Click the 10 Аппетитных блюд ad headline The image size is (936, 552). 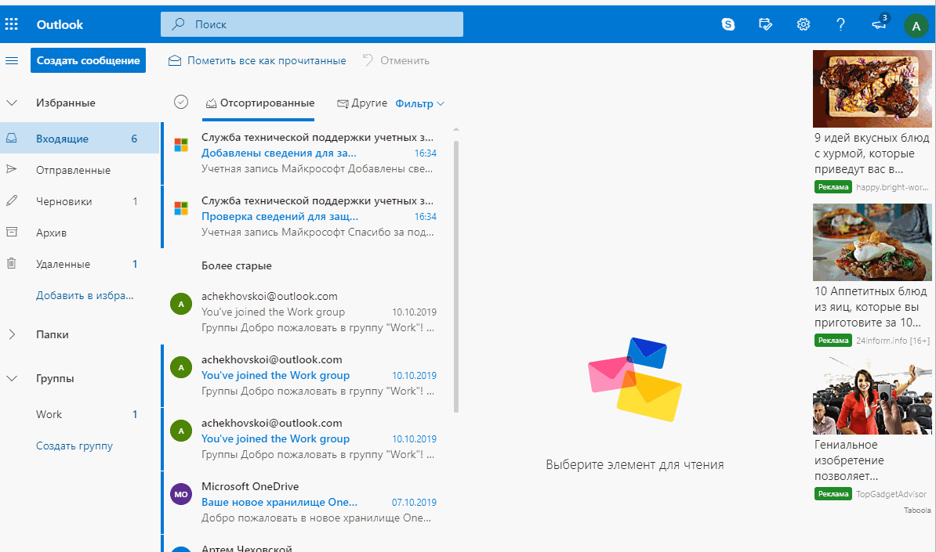pos(871,307)
